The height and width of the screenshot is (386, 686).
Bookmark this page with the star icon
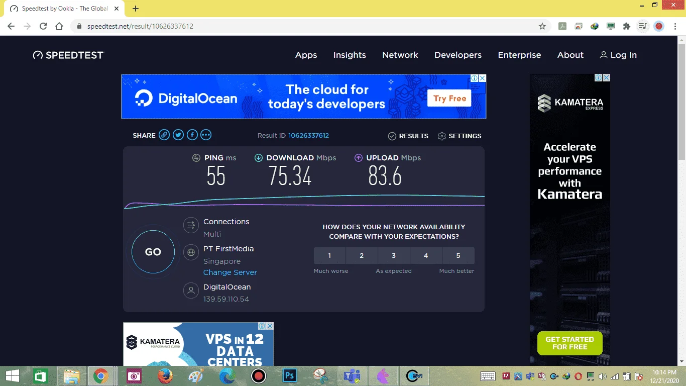point(542,26)
